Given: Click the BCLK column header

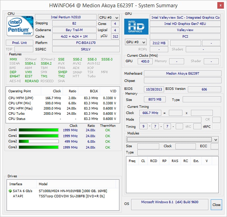Looking at the screenshot, I should 89,91.
